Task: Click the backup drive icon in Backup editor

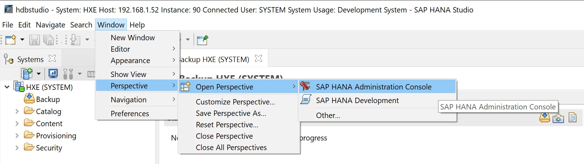Action: tap(544, 117)
